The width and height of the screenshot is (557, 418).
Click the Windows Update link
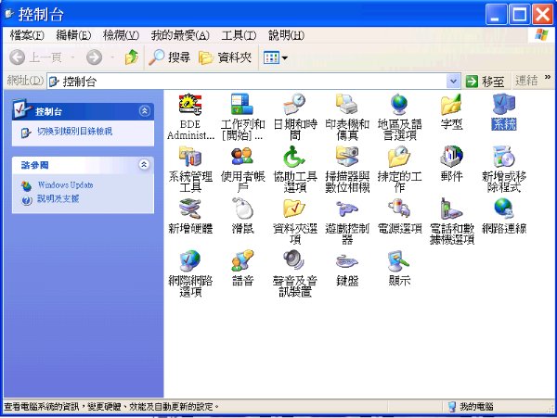(64, 185)
